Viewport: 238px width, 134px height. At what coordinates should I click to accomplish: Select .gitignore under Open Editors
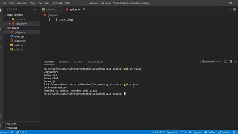22,24
